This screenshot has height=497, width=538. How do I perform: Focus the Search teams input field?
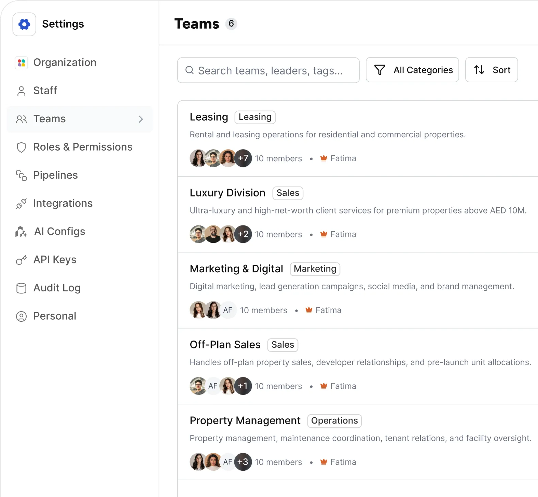[x=268, y=70]
